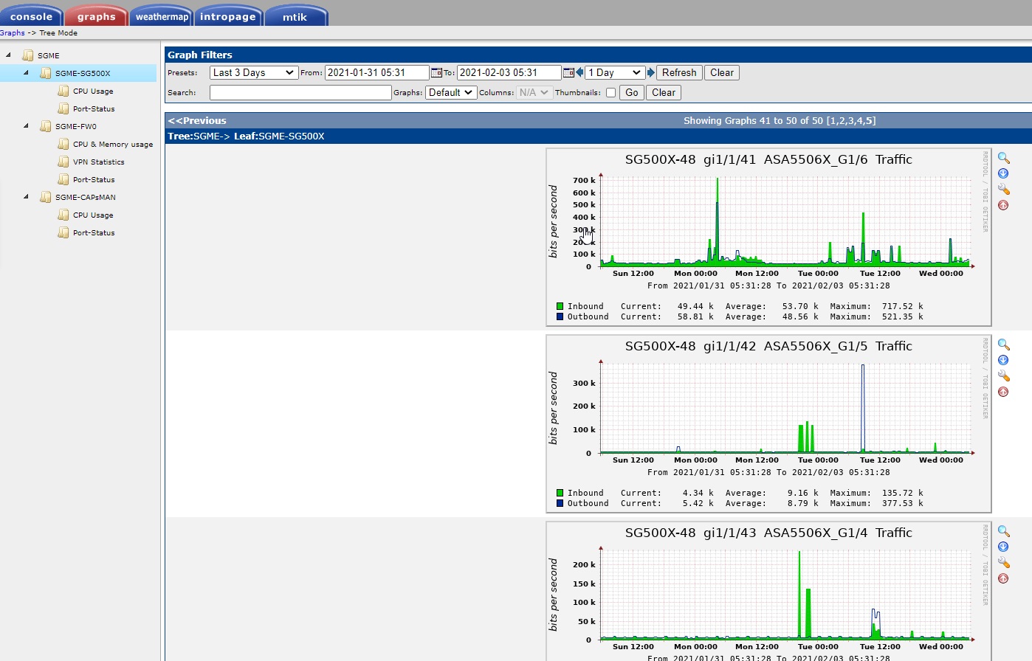Image resolution: width=1032 pixels, height=661 pixels.
Task: Jump to page top from gi1/1/43 graph
Action: coord(1003,578)
